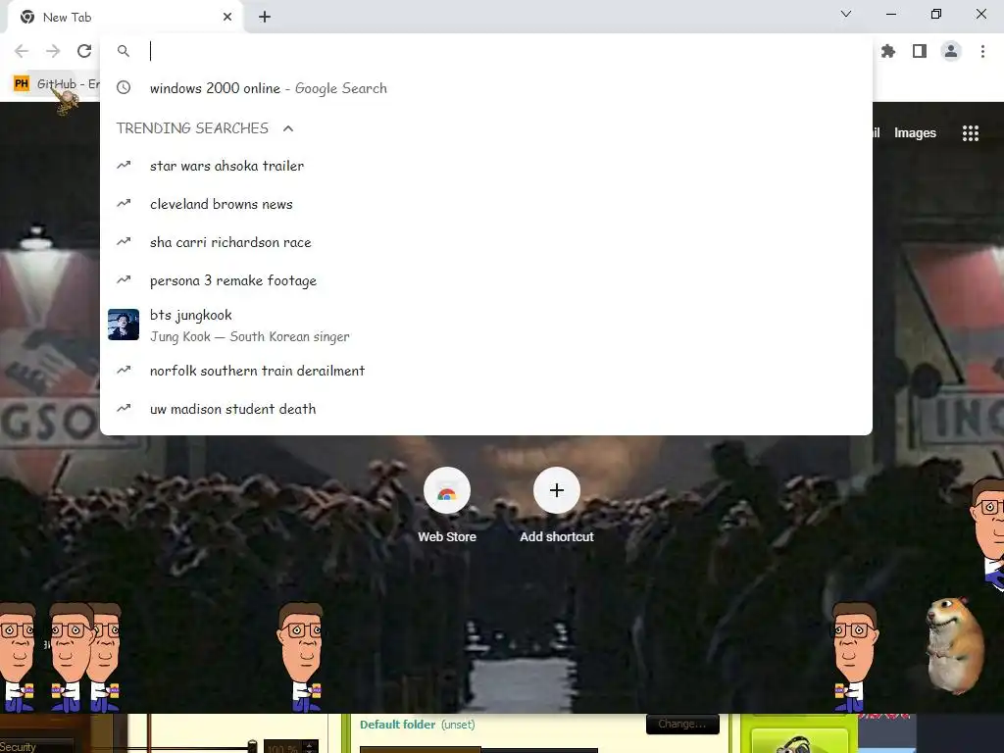Choose suggestion cleveland browns news
Image resolution: width=1004 pixels, height=753 pixels.
coord(486,204)
